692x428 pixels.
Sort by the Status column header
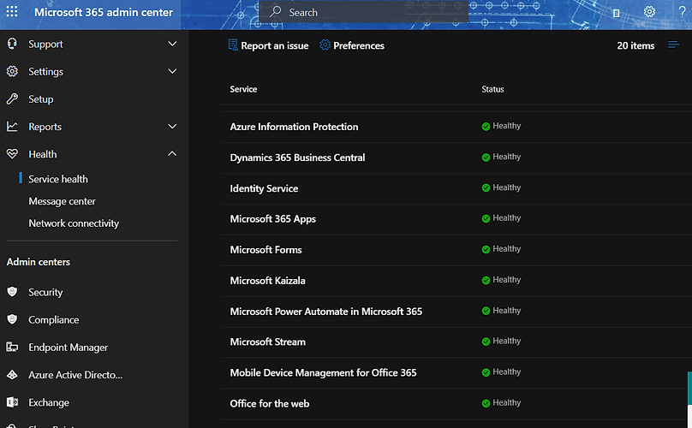(x=492, y=89)
